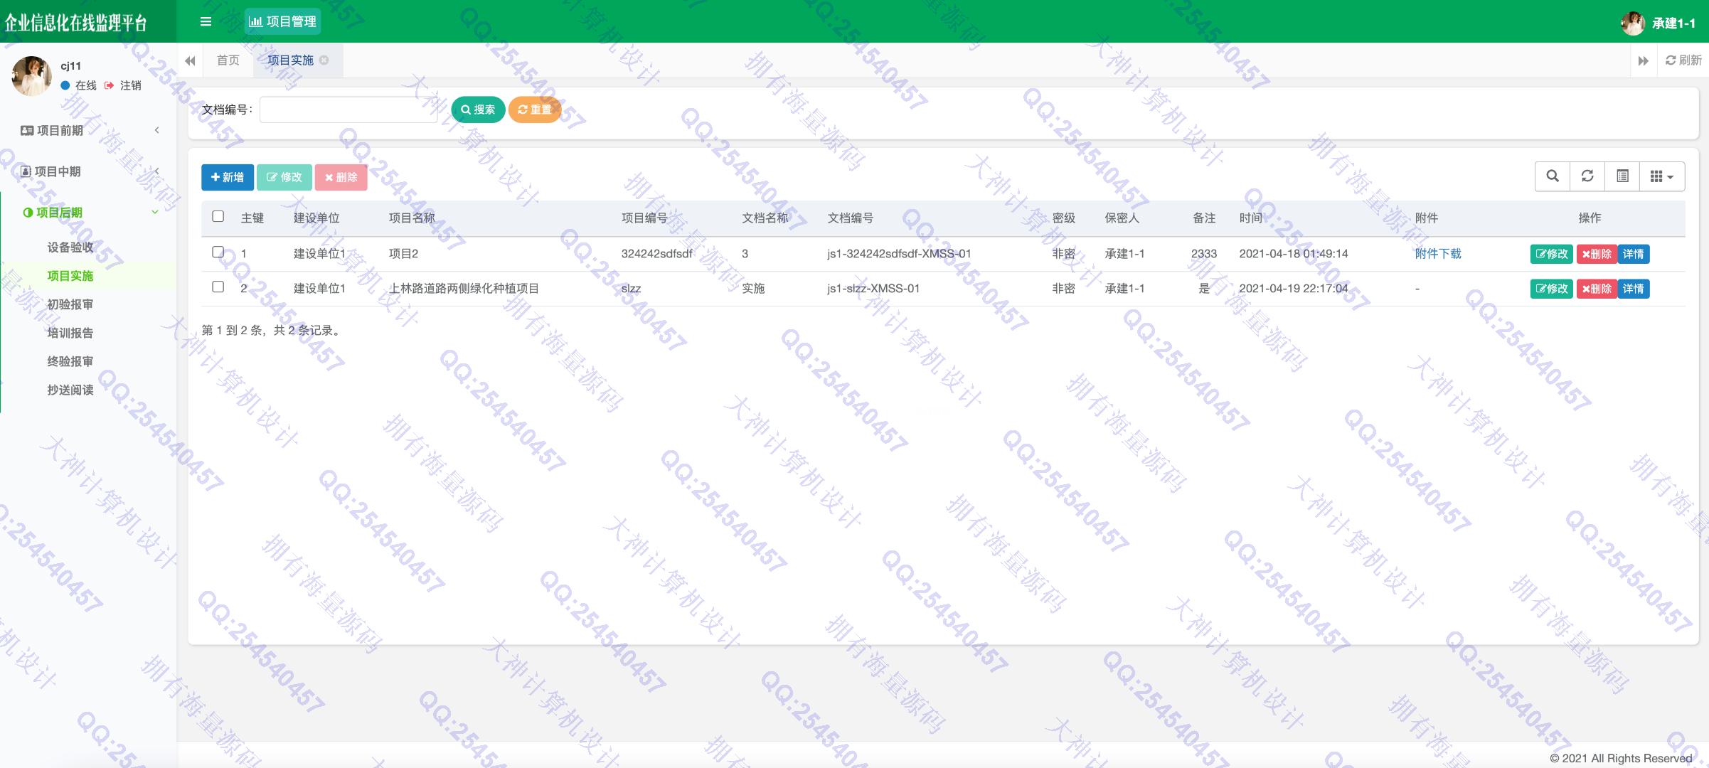The image size is (1709, 768).
Task: Click the 项目名称 column header
Action: tap(412, 218)
